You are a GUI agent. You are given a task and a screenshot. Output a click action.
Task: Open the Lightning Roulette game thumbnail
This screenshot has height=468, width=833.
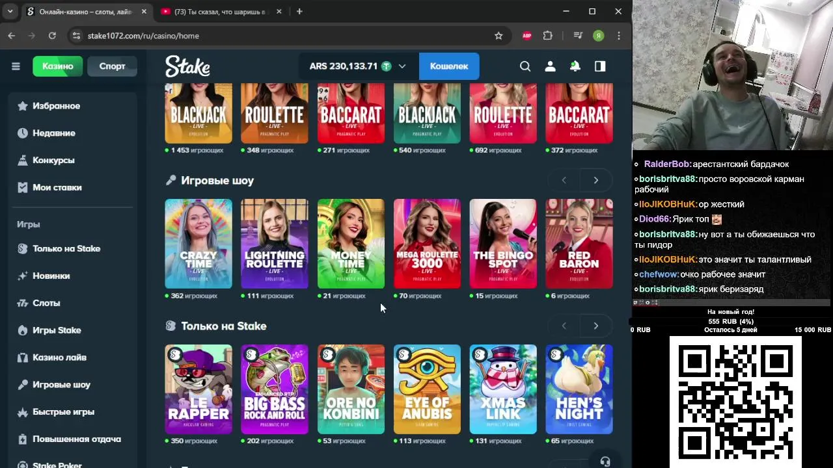(275, 244)
